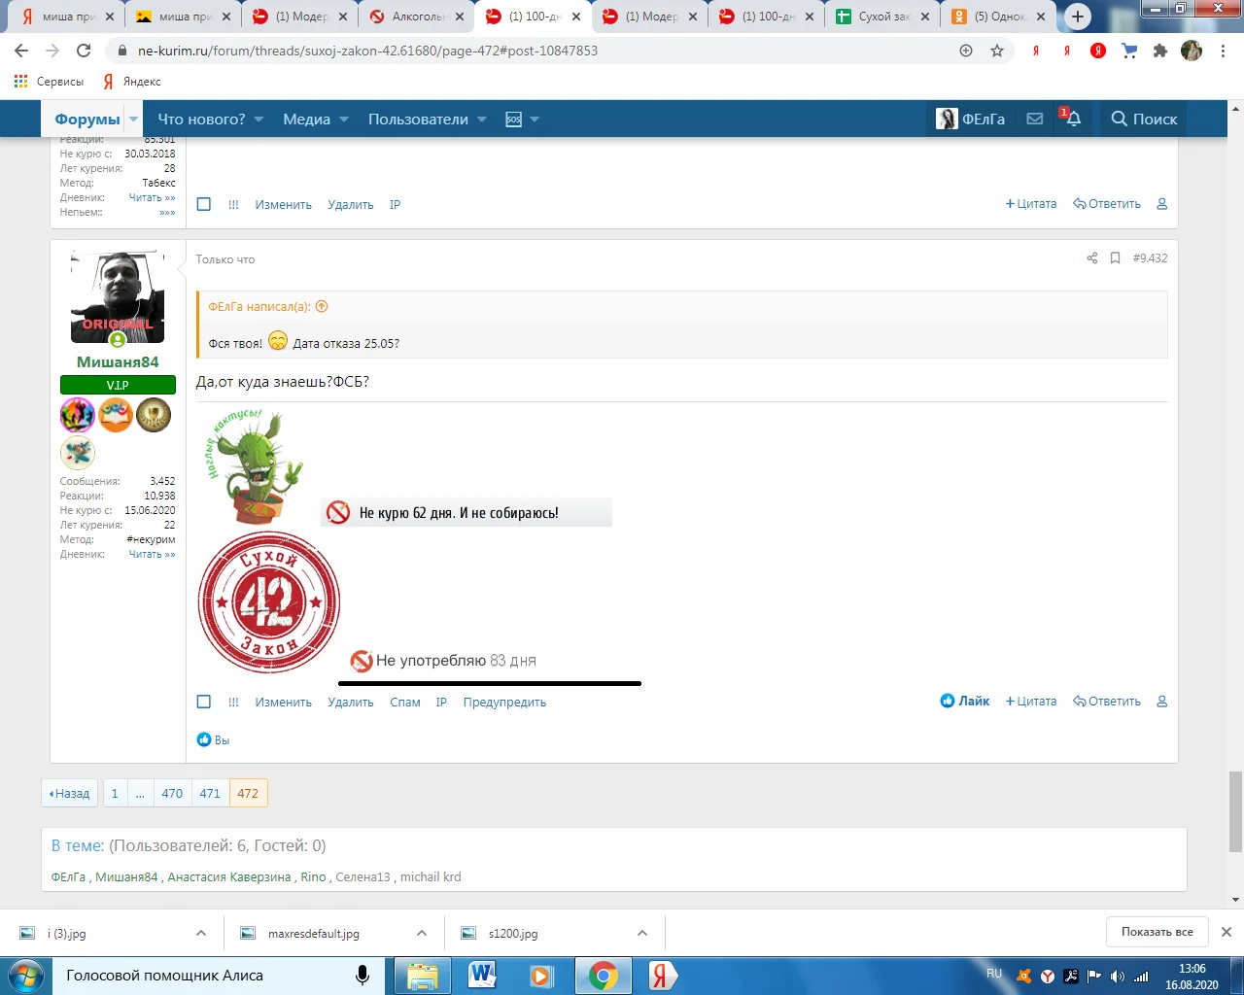This screenshot has width=1244, height=995.
Task: Open the forum Поиск search
Action: [x=1144, y=119]
